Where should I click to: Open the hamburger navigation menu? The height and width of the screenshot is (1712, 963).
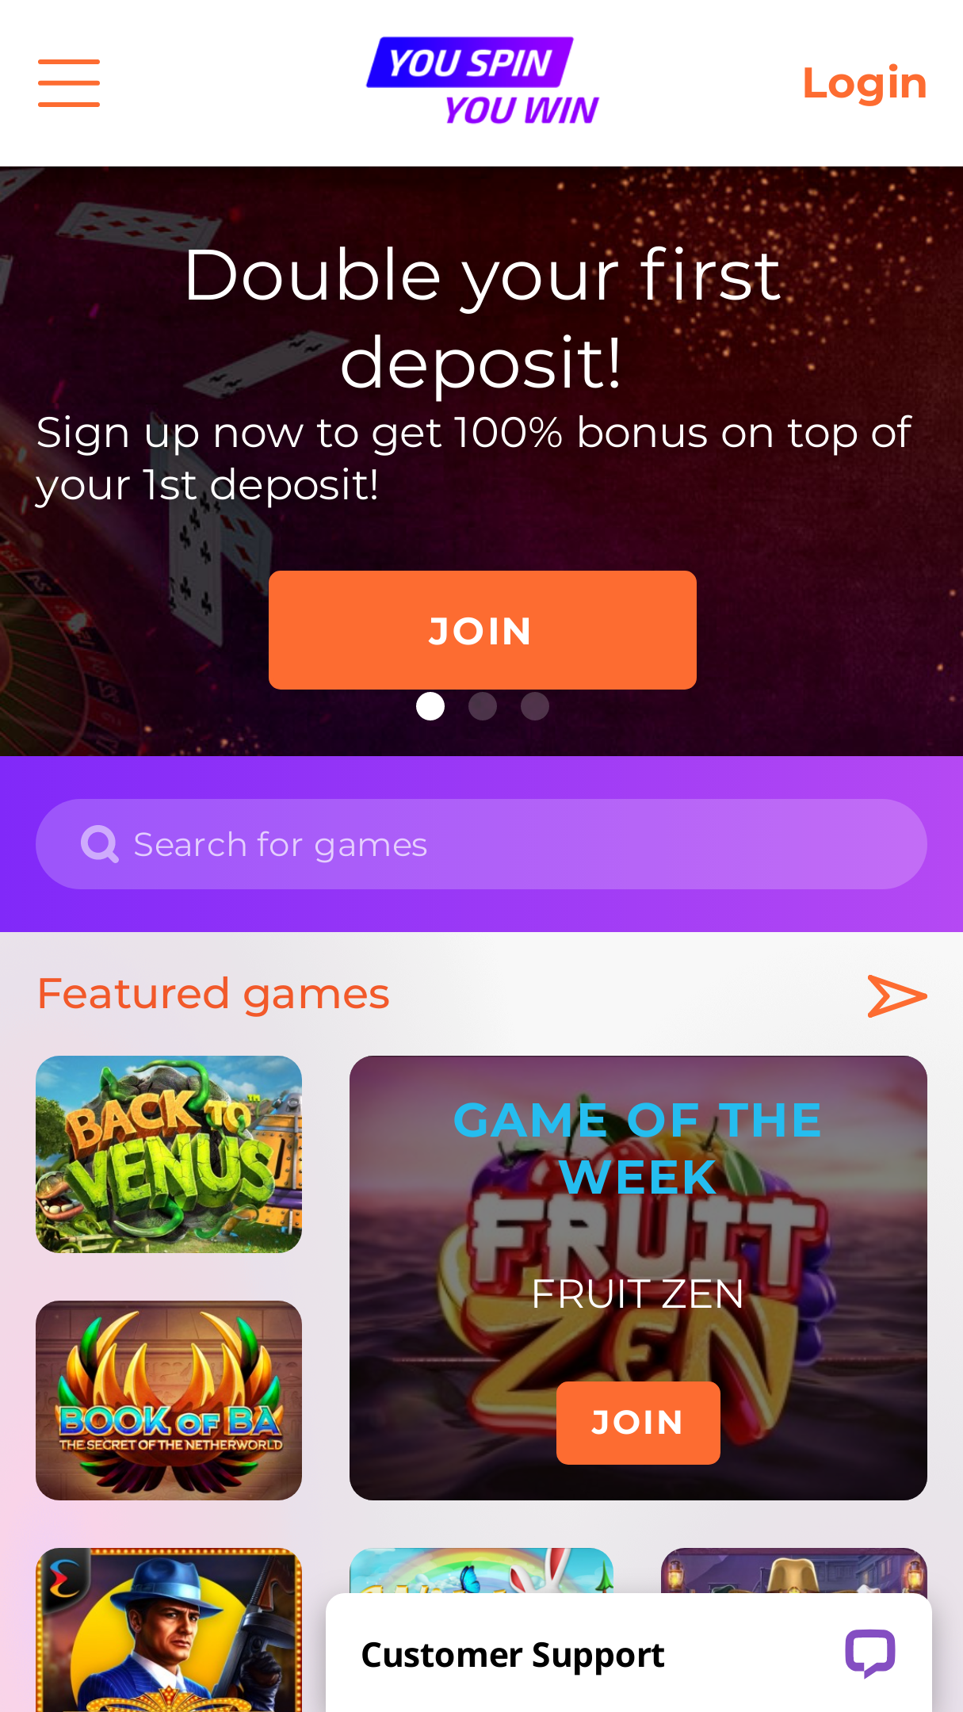[69, 82]
